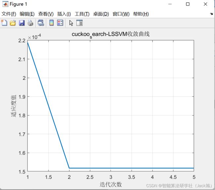215x190 pixels.
Task: Click the MATLAB logo in title bar
Action: point(5,4)
